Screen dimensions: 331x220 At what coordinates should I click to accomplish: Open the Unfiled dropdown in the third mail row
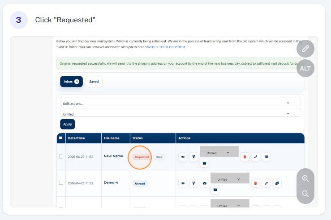230,203
